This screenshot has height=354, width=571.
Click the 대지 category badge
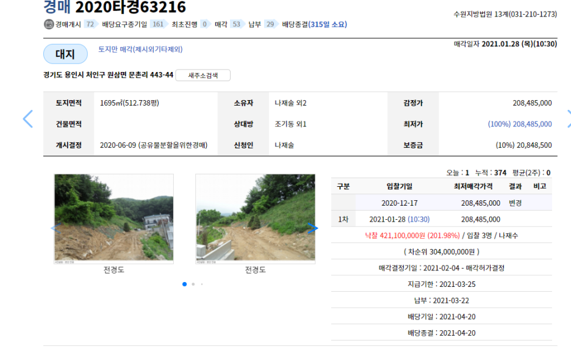click(x=65, y=54)
